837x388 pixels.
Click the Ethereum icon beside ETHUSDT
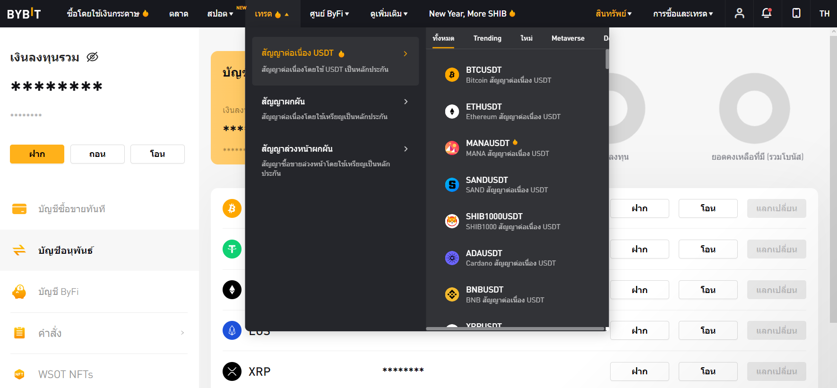coord(452,111)
